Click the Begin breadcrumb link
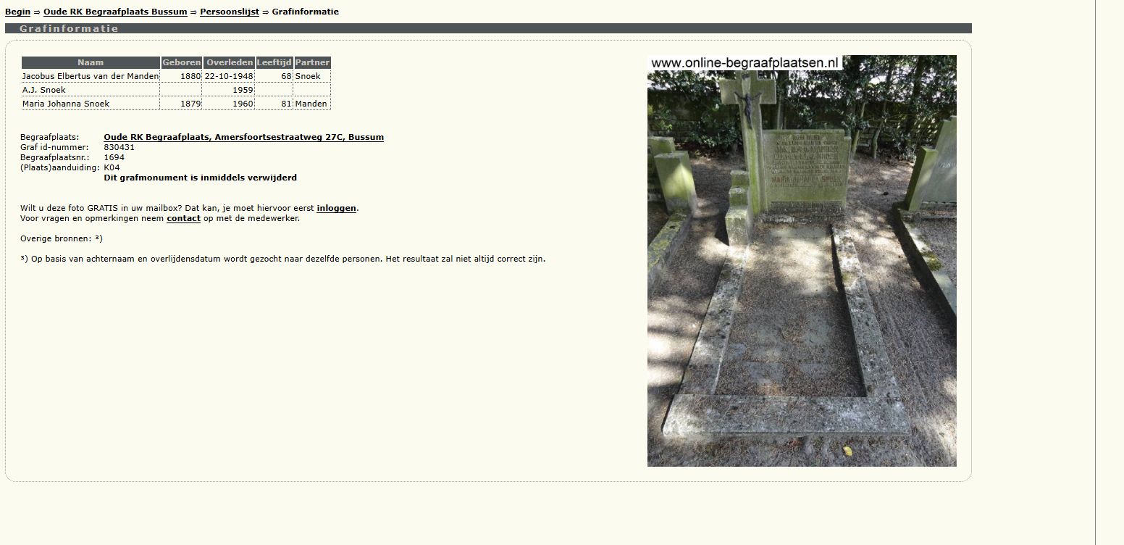The height and width of the screenshot is (545, 1124). (17, 12)
